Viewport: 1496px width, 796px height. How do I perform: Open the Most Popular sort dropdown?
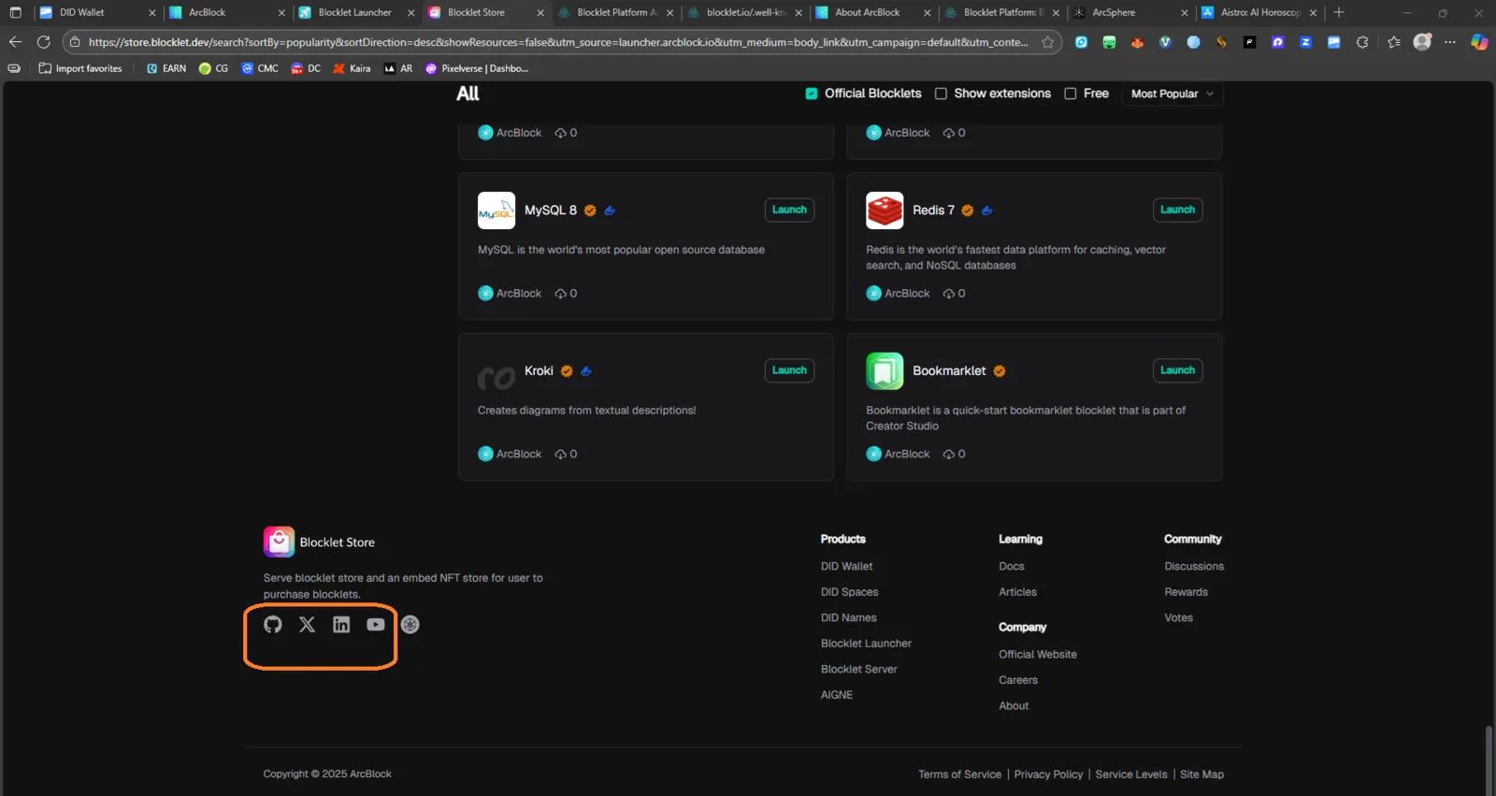point(1172,94)
